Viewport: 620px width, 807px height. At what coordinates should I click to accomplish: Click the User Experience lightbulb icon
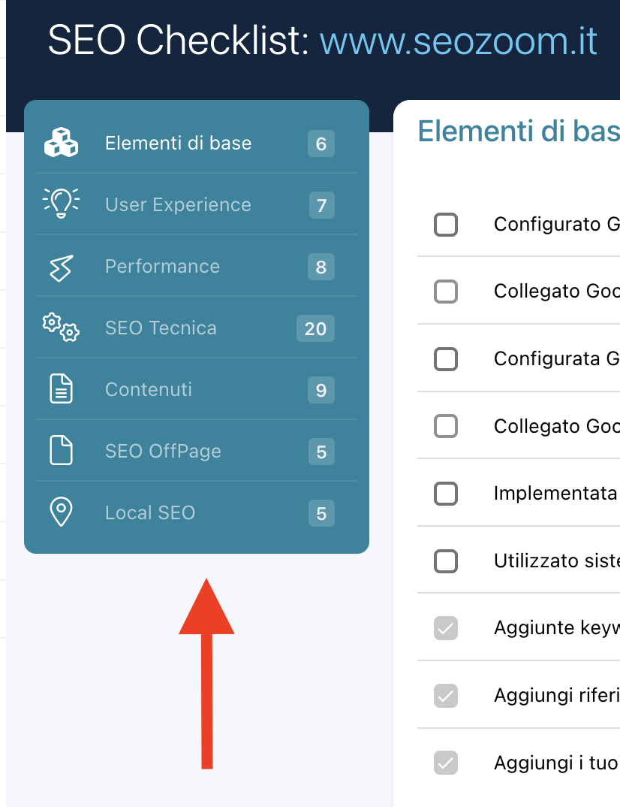[x=61, y=204]
